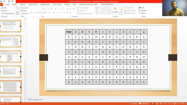Click the zoom slider handle
187x105 pixels.
click(175, 104)
